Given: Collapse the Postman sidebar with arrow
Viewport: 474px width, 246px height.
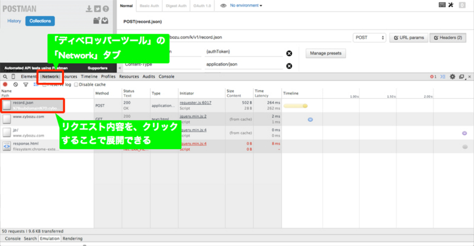Looking at the screenshot, I should [x=120, y=68].
